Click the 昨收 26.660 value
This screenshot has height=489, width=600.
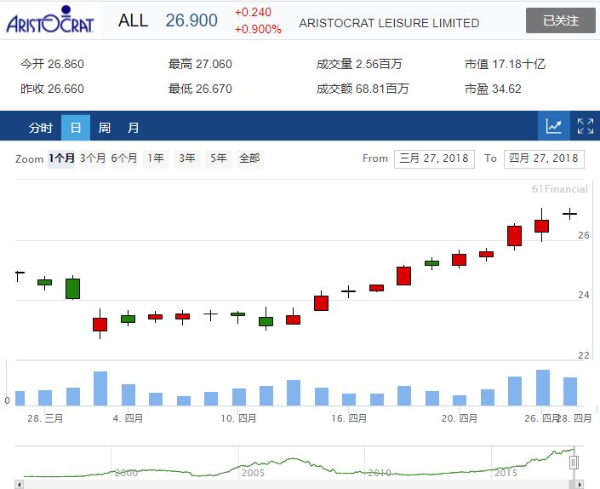pos(52,89)
